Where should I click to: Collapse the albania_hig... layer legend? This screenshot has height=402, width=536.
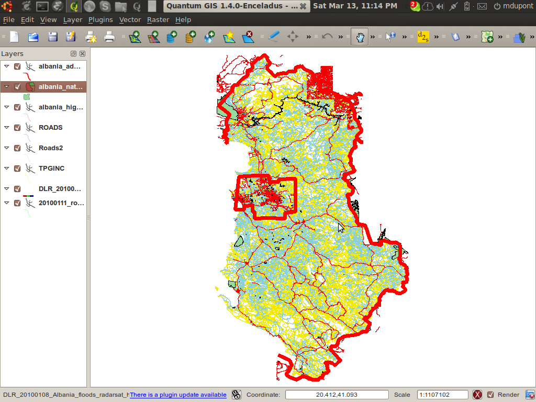click(6, 107)
